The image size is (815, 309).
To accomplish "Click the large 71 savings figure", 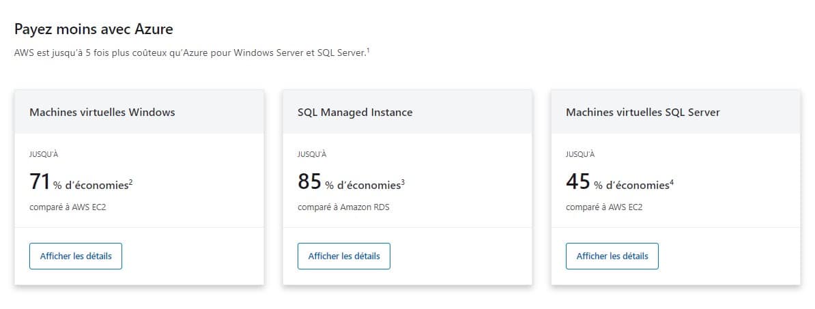I will point(40,181).
